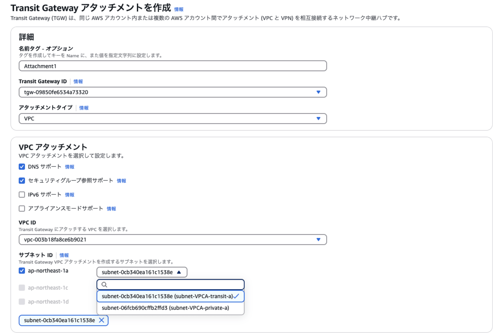Check アプライアンスモードサポート checkbox
Viewport: 497px width, 336px height.
tap(22, 209)
